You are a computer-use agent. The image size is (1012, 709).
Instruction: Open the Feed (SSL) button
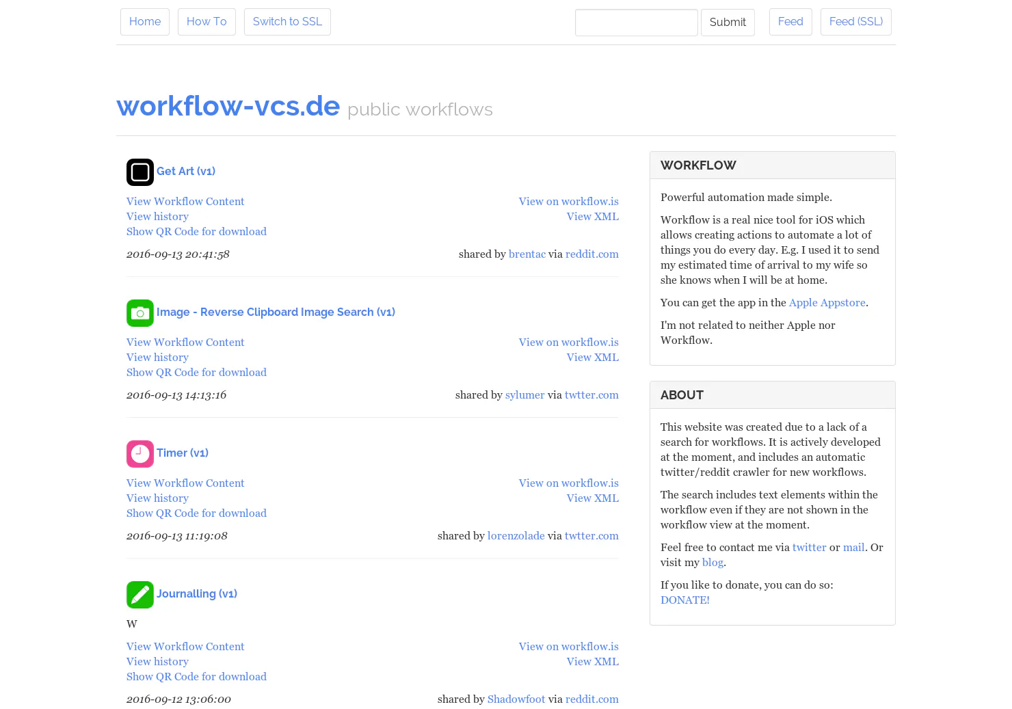click(856, 22)
